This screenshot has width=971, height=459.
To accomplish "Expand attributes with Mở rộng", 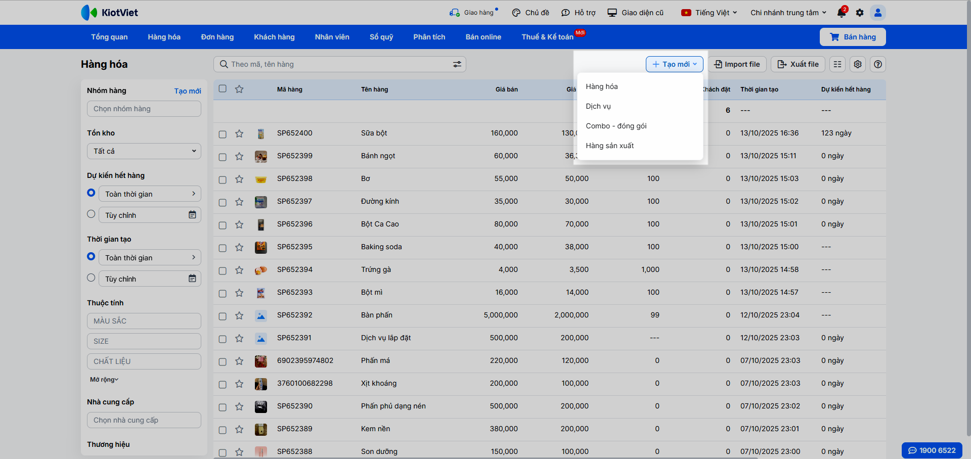I will (104, 380).
